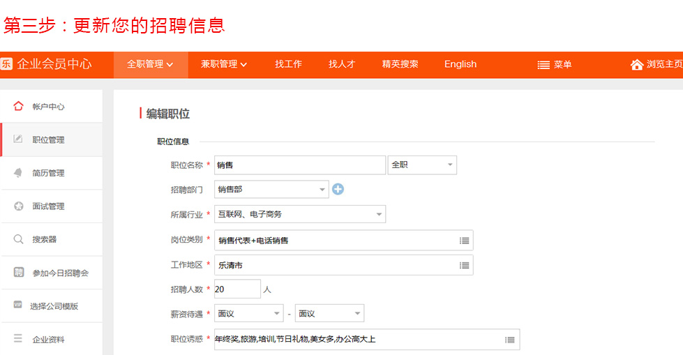Switch language via English link
This screenshot has height=355, width=683.
pyautogui.click(x=460, y=64)
